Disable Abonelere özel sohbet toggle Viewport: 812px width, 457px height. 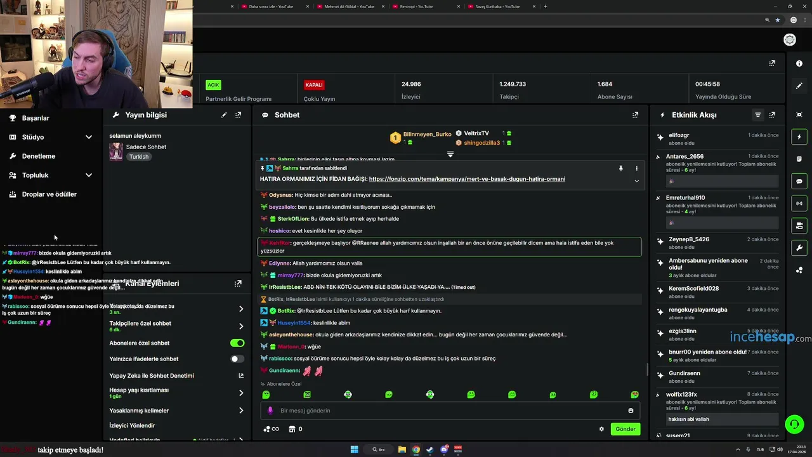point(237,343)
